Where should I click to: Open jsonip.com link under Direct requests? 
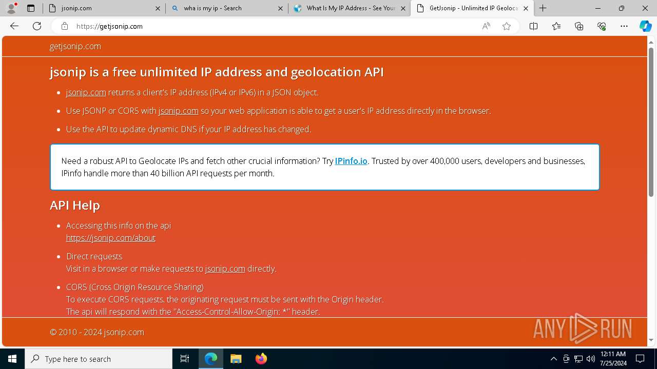225,269
